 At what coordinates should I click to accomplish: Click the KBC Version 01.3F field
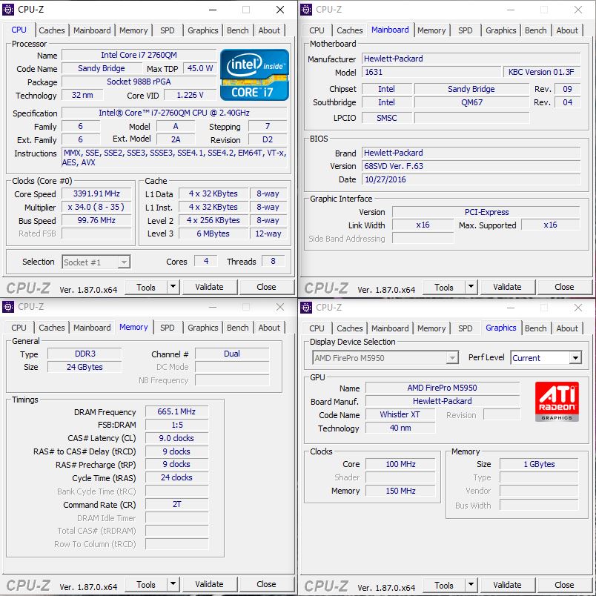541,72
